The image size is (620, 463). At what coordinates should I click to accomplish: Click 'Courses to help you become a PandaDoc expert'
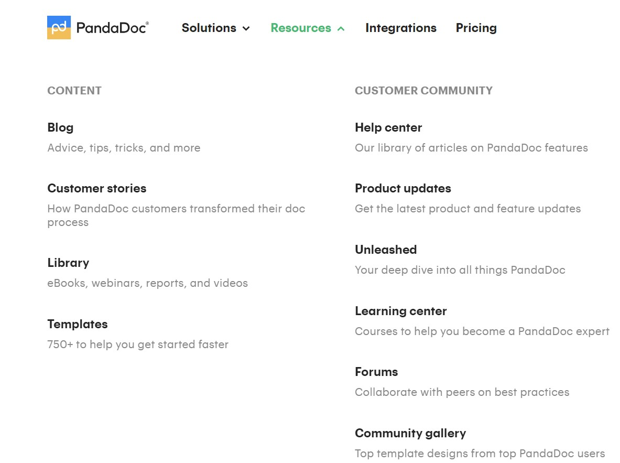[482, 331]
